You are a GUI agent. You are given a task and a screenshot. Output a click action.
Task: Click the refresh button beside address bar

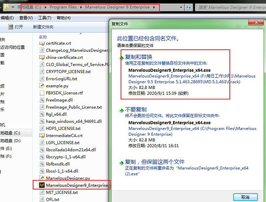tap(189, 7)
